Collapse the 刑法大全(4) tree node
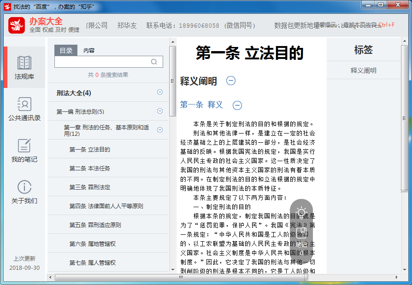The width and height of the screenshot is (412, 285). point(160,92)
